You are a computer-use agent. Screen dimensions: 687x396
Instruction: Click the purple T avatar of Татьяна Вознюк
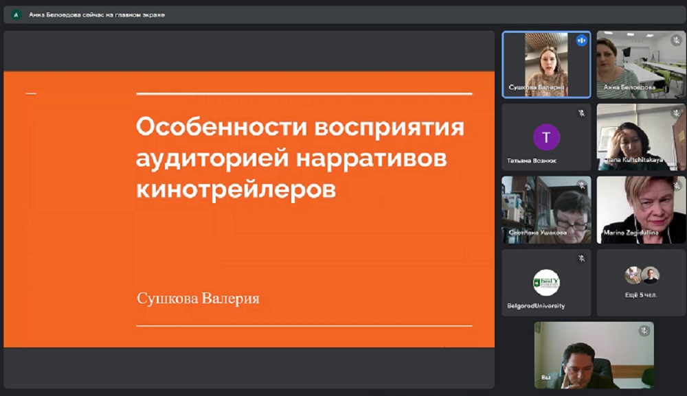tap(546, 137)
